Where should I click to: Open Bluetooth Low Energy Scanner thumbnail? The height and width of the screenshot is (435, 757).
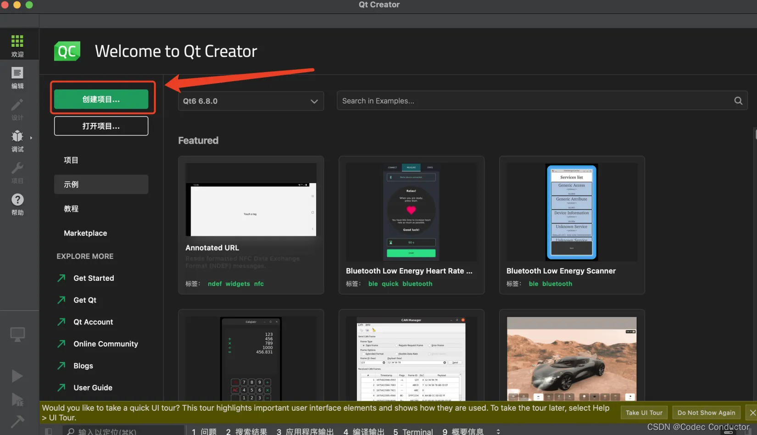(x=572, y=212)
